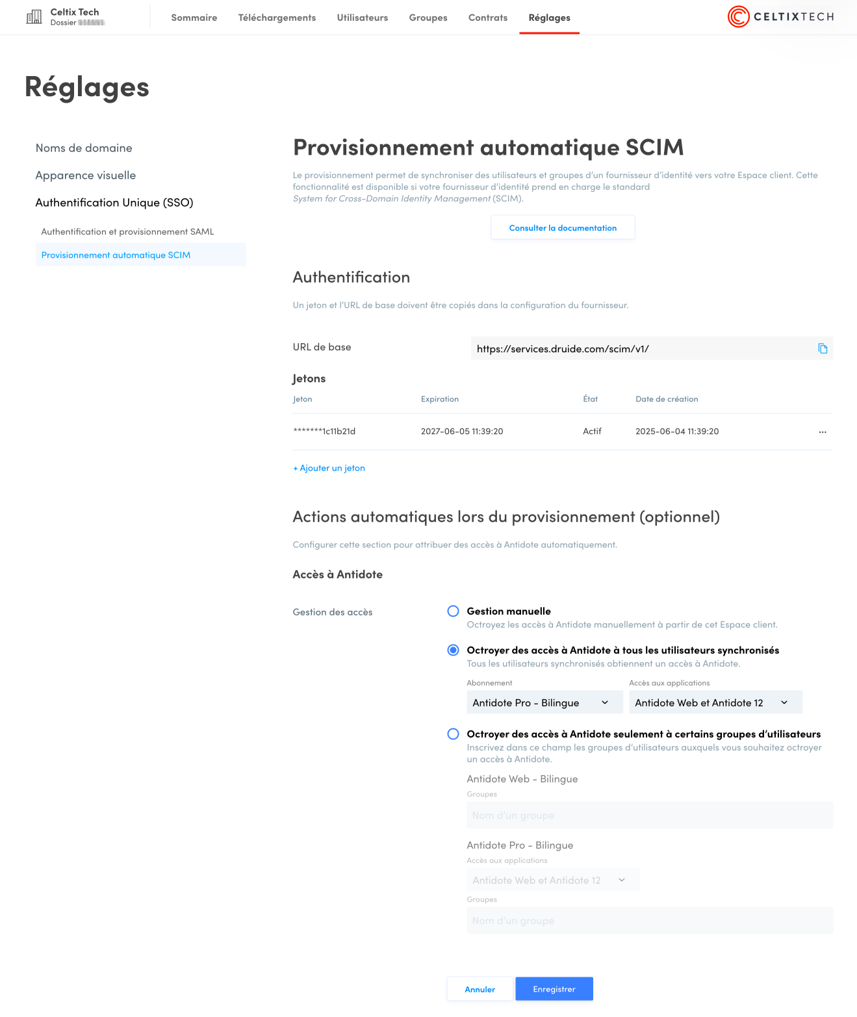The width and height of the screenshot is (857, 1017).
Task: Cancel changes with Annuler button
Action: pyautogui.click(x=480, y=989)
